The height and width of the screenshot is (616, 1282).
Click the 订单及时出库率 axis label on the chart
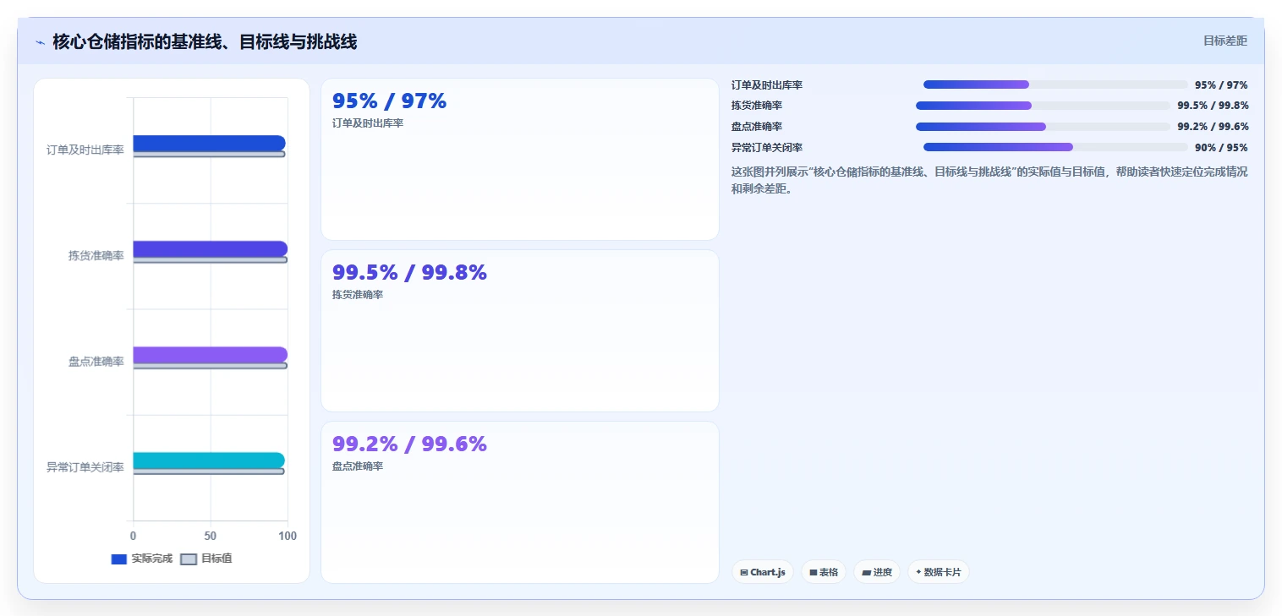click(85, 150)
